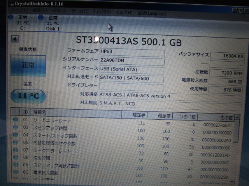Select the スピンアップ再試行回数 row name
This screenshot has width=249, height=186.
tap(56, 165)
